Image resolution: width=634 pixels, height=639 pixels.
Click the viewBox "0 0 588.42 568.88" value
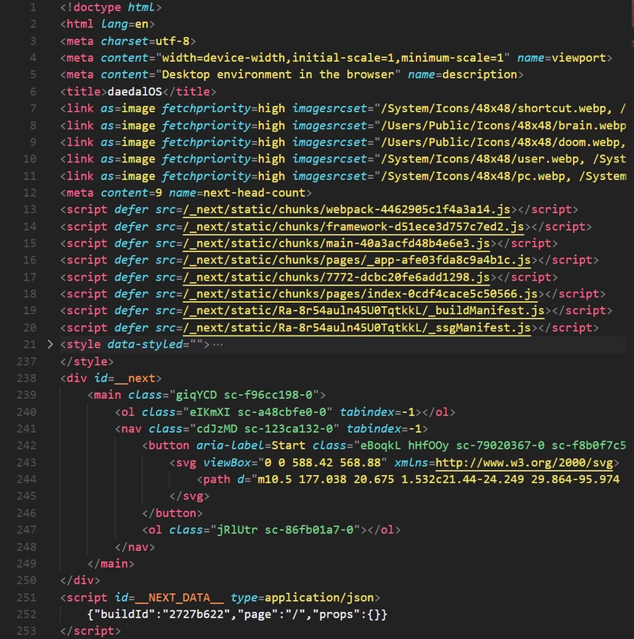point(323,462)
